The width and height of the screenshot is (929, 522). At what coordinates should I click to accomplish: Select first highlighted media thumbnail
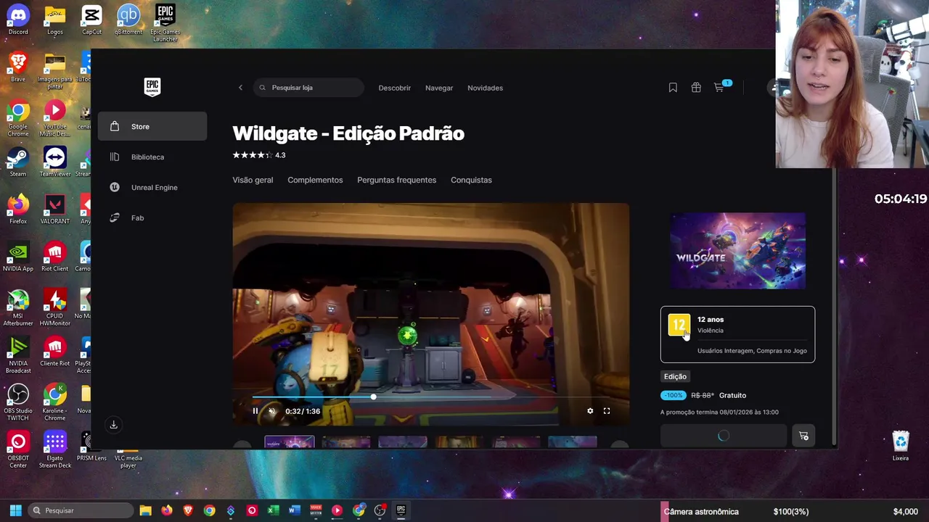pyautogui.click(x=290, y=442)
